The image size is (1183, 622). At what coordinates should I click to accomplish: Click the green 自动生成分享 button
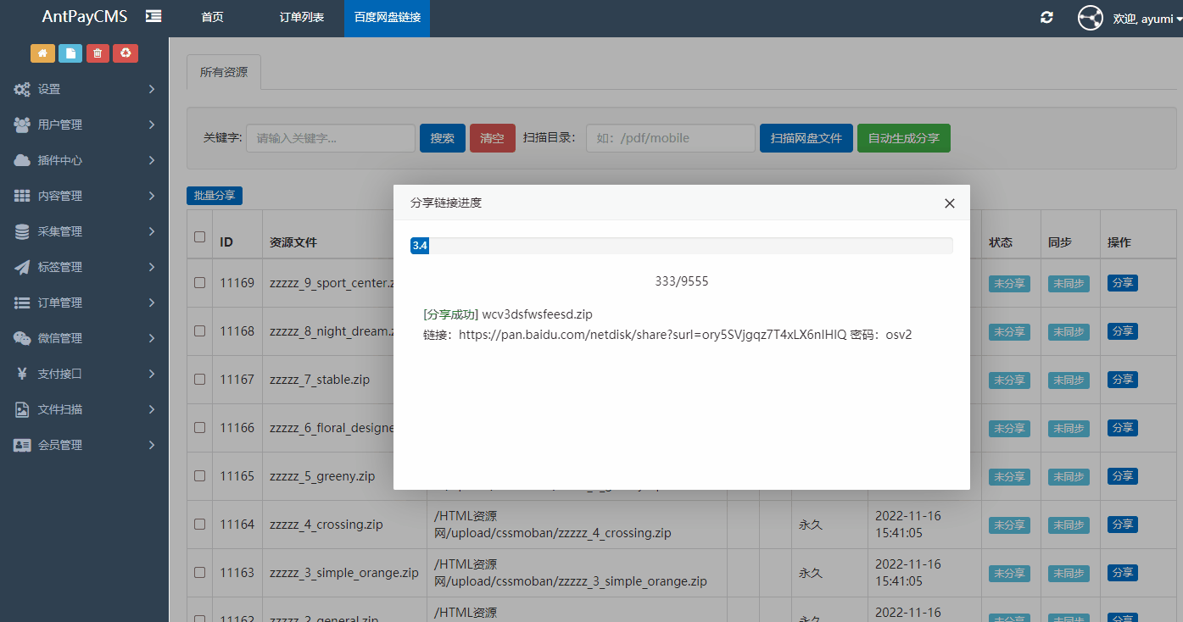pyautogui.click(x=903, y=138)
